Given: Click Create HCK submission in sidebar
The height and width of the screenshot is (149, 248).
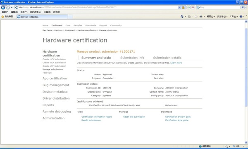Looking at the screenshot, I should click(54, 59).
